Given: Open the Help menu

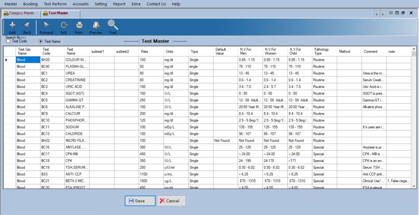Looking at the screenshot, I should pyautogui.click(x=176, y=4).
